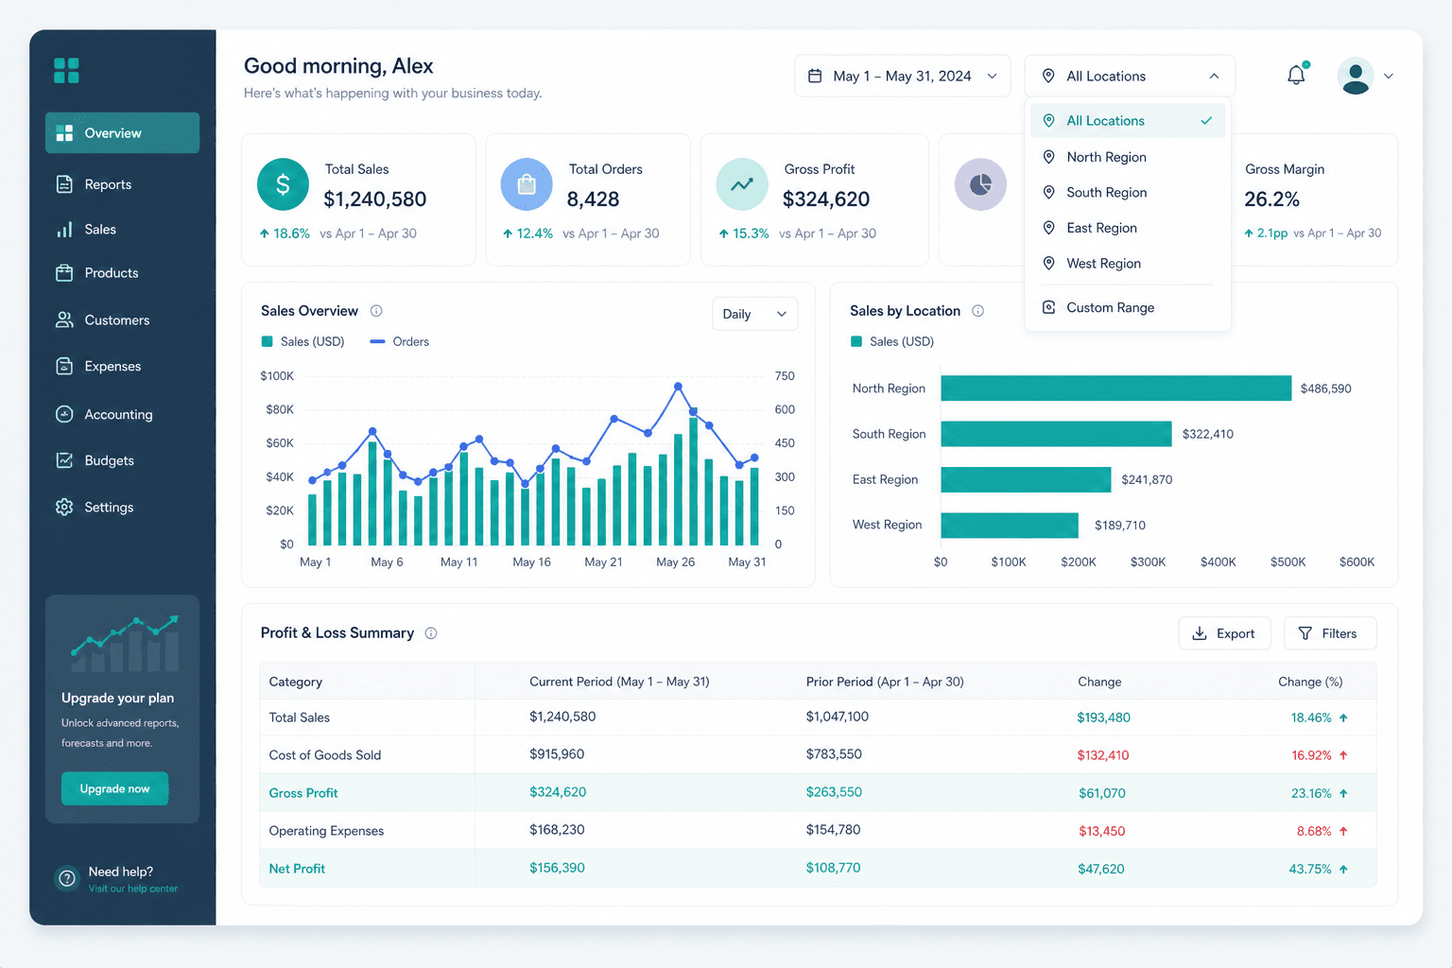
Task: Click the Gross Profit trend icon
Action: pyautogui.click(x=742, y=184)
